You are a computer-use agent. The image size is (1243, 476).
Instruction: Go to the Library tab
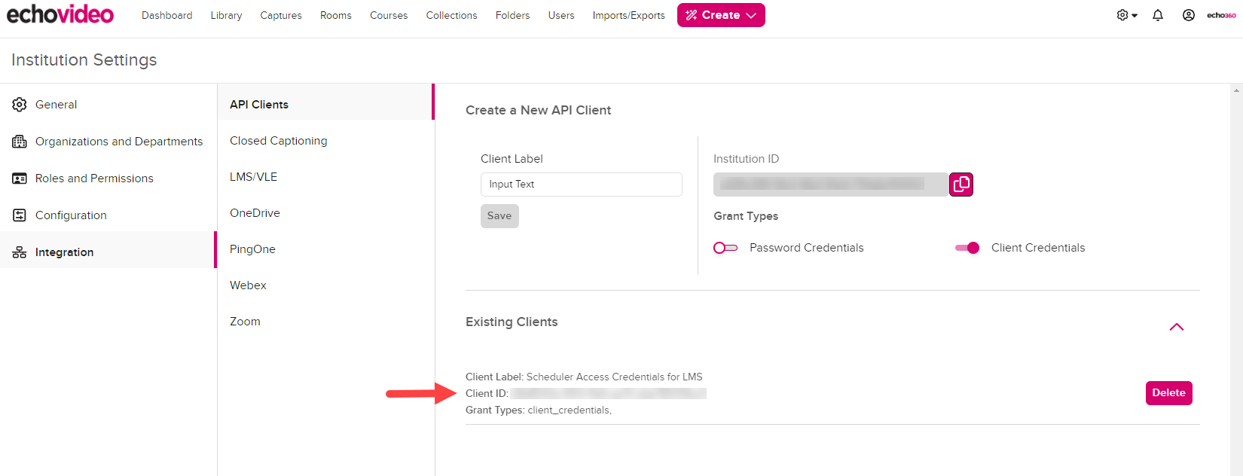tap(226, 15)
